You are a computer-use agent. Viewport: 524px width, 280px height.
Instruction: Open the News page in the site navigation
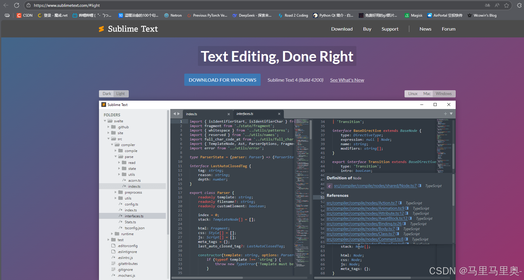[x=425, y=29]
